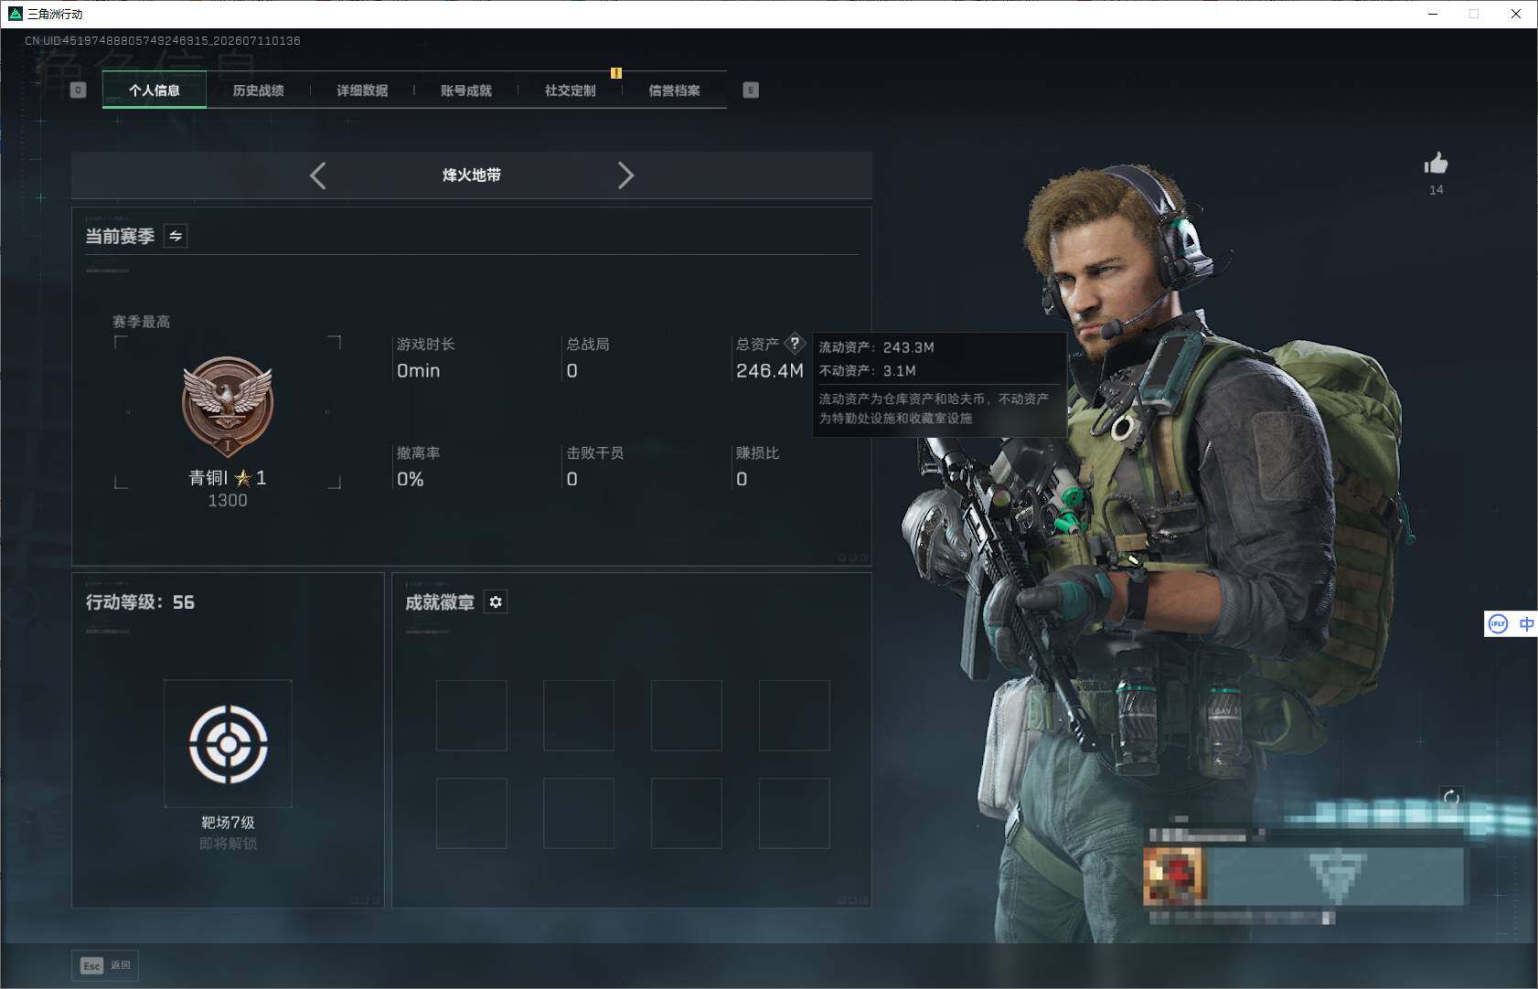Go to next game mode with right arrow
This screenshot has width=1538, height=989.
click(625, 175)
